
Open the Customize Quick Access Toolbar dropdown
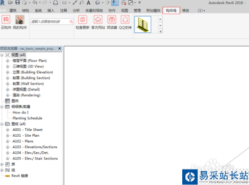click(139, 2)
